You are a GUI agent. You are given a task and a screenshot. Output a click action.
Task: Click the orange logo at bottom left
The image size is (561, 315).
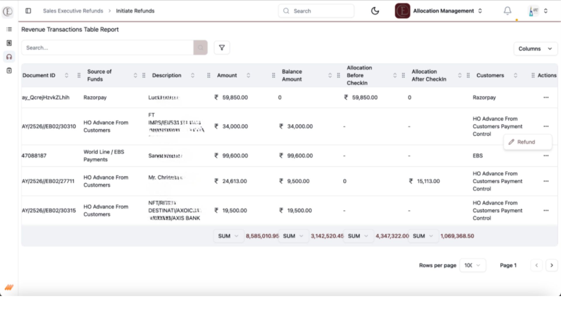coord(9,288)
